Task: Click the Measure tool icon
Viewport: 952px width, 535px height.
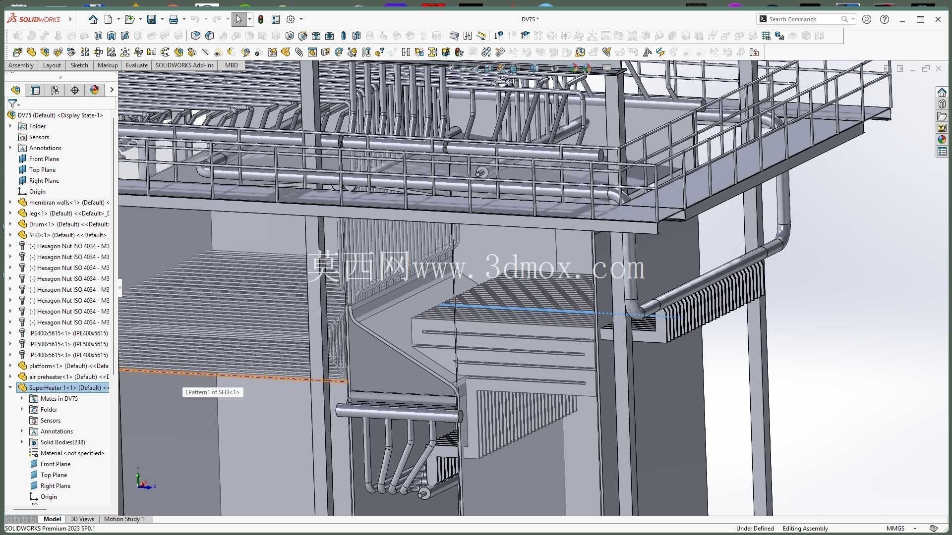Action: pos(481,36)
